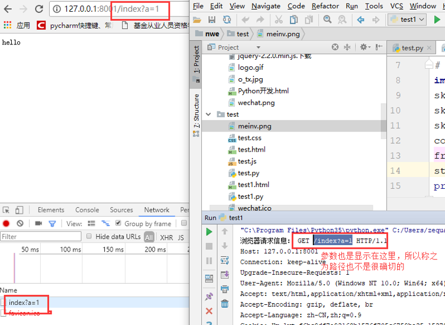This screenshot has width=445, height=325.
Task: Rerun test1 using green play in Run panel
Action: [x=209, y=231]
